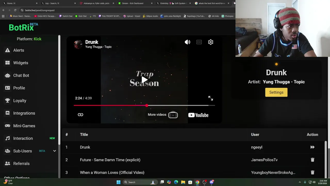Viewport: 330px width, 186px height.
Task: Show hidden system tray icons
Action: pyautogui.click(x=300, y=182)
